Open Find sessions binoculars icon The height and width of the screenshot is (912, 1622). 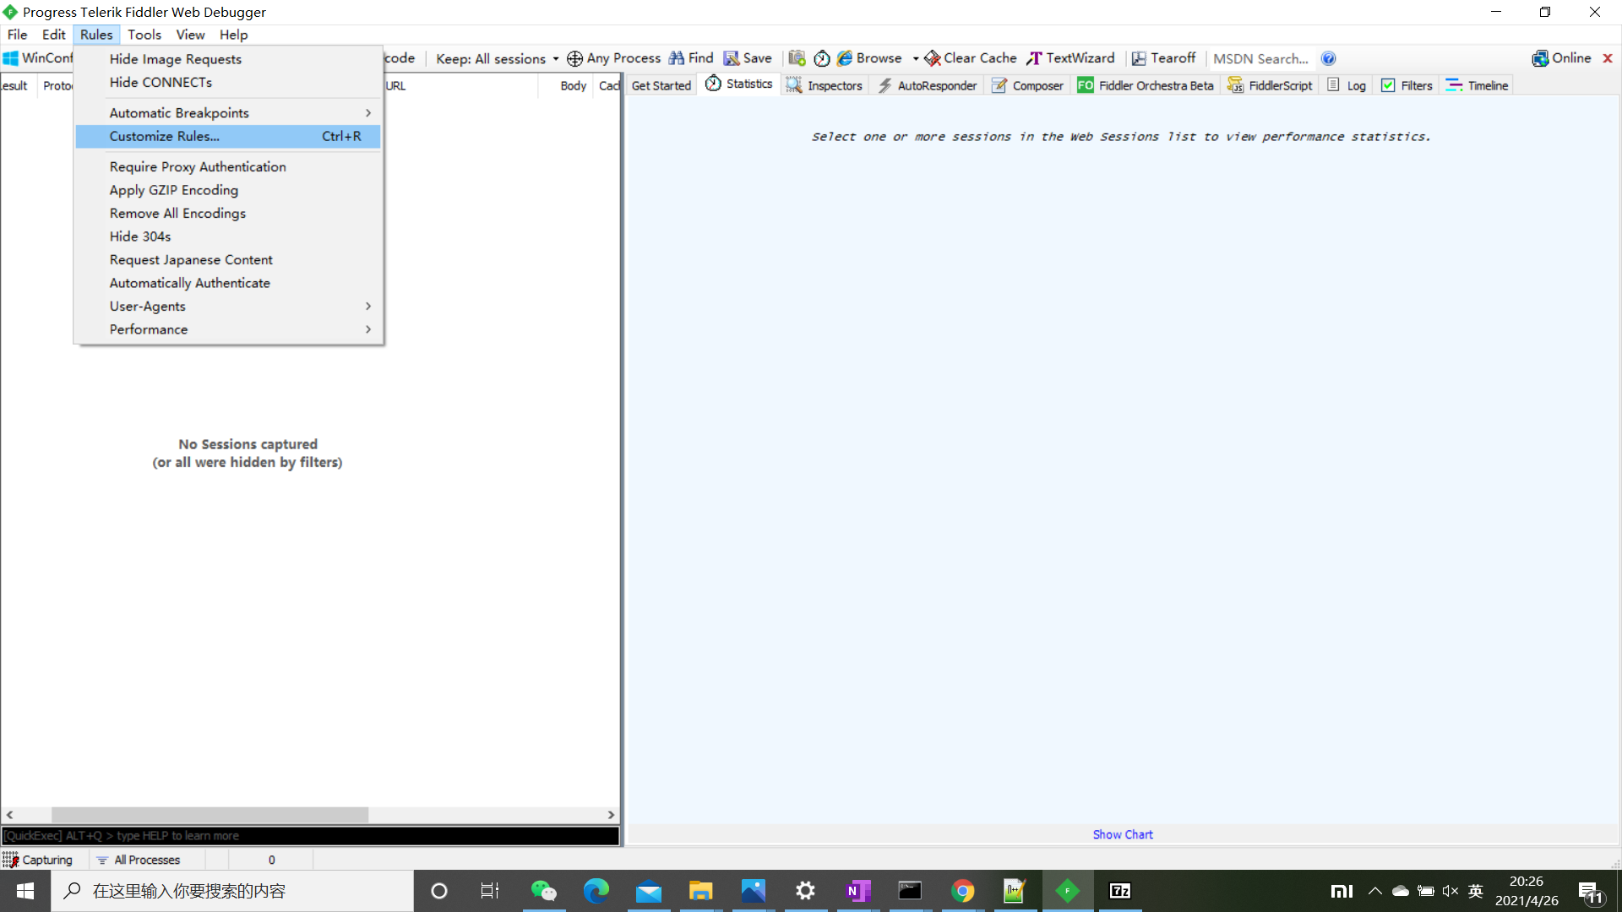point(677,58)
